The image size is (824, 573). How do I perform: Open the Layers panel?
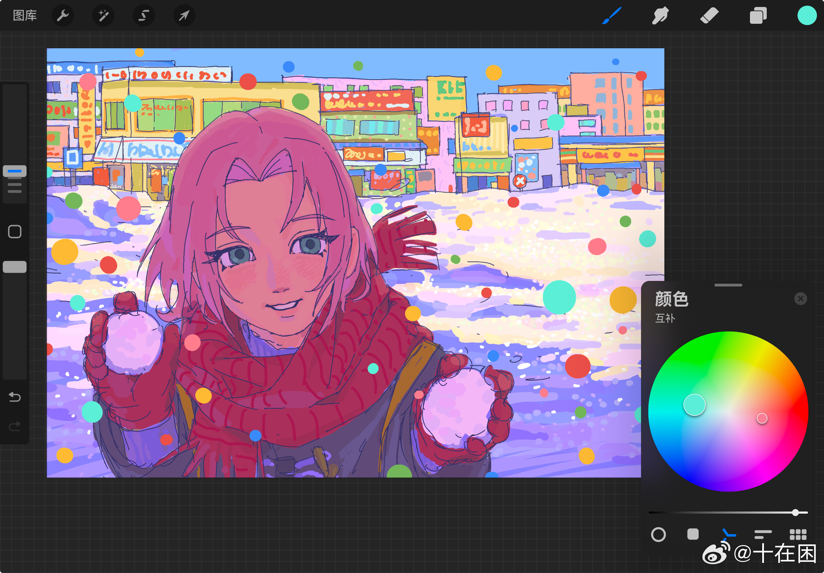(758, 15)
